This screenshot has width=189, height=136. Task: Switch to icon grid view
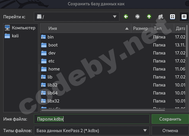(x=172, y=17)
